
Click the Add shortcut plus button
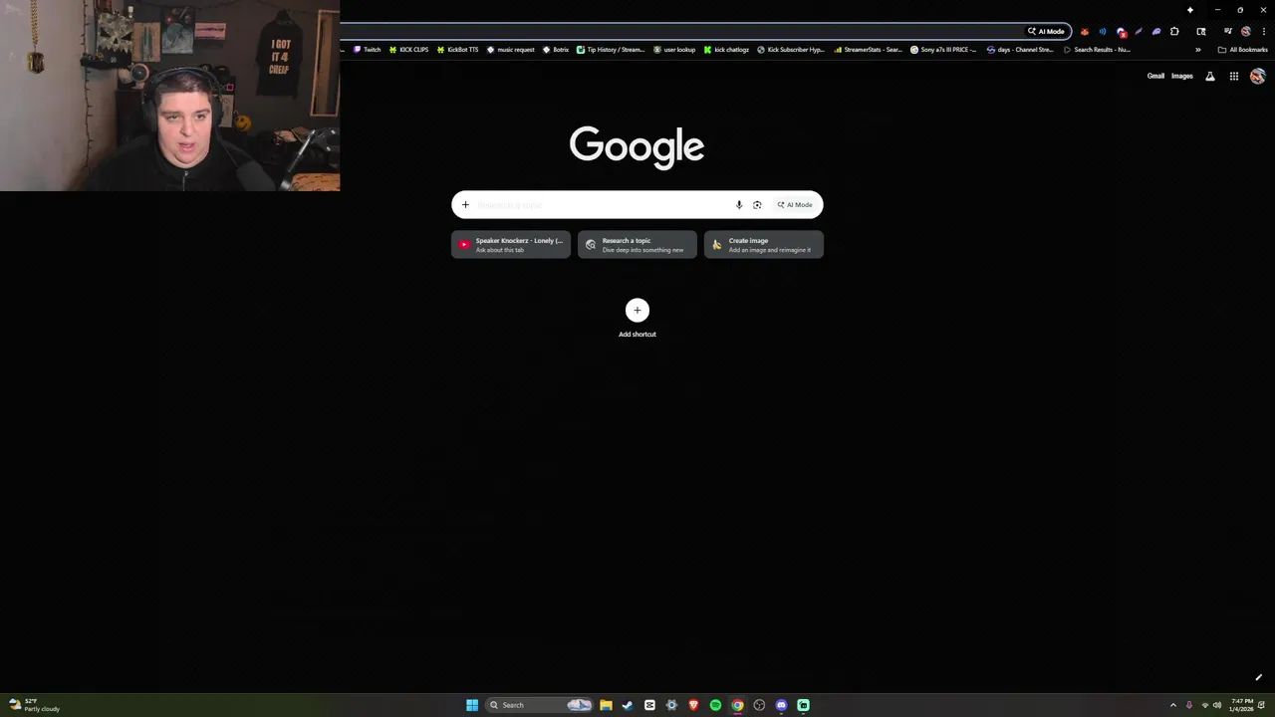(x=637, y=310)
